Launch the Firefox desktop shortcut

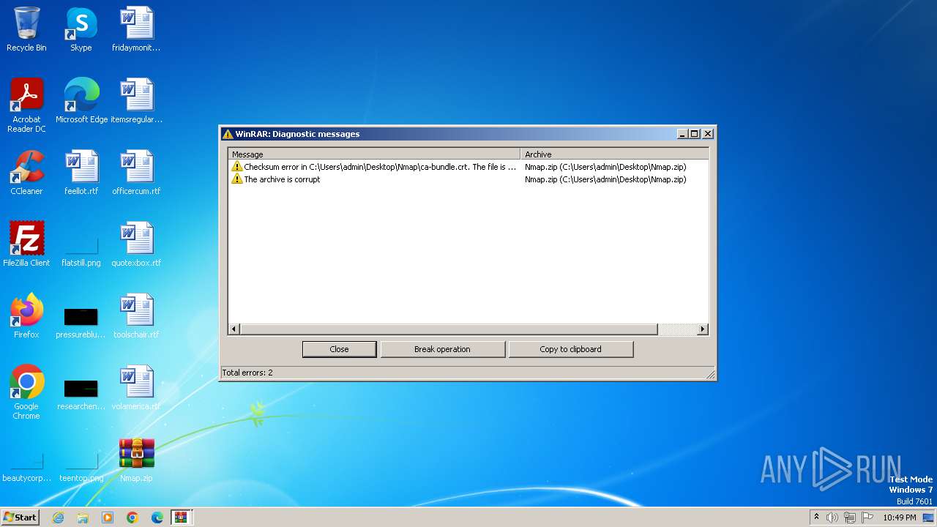point(26,316)
